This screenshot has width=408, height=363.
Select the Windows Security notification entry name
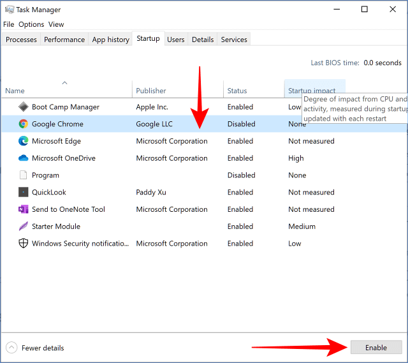(x=80, y=244)
